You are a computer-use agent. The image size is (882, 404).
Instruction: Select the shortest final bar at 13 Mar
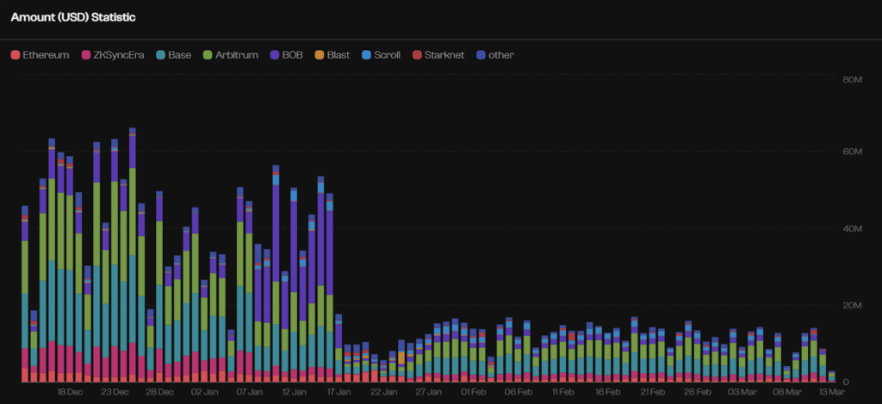(831, 376)
